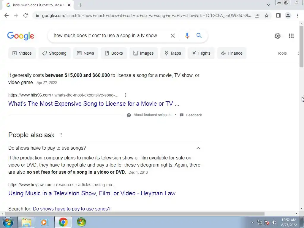Reload the page with the refresh icon

coord(26,15)
